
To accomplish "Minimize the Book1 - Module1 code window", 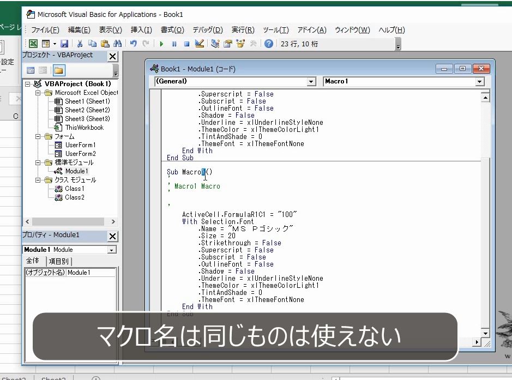I will pyautogui.click(x=444, y=69).
